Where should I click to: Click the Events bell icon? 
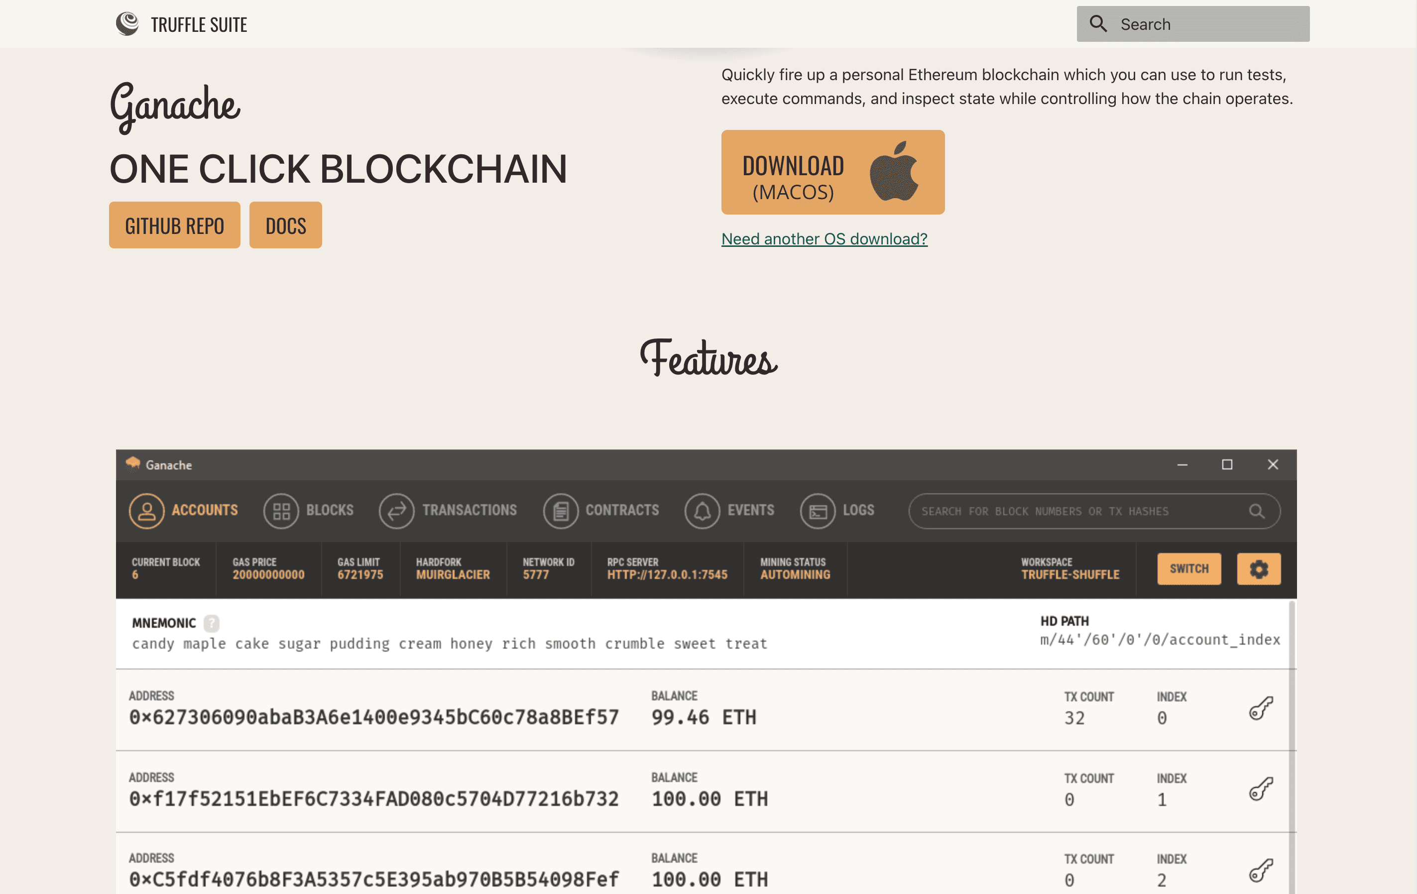702,511
